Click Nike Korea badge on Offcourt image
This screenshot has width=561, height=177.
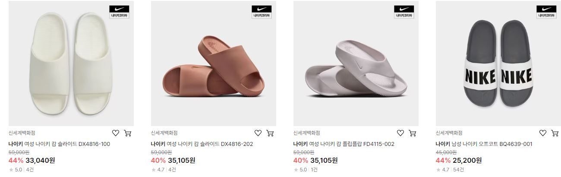pyautogui.click(x=547, y=12)
